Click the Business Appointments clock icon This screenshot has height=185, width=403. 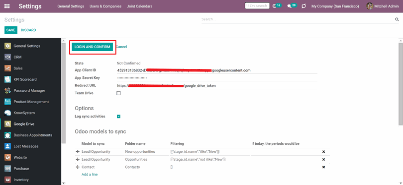[7, 135]
